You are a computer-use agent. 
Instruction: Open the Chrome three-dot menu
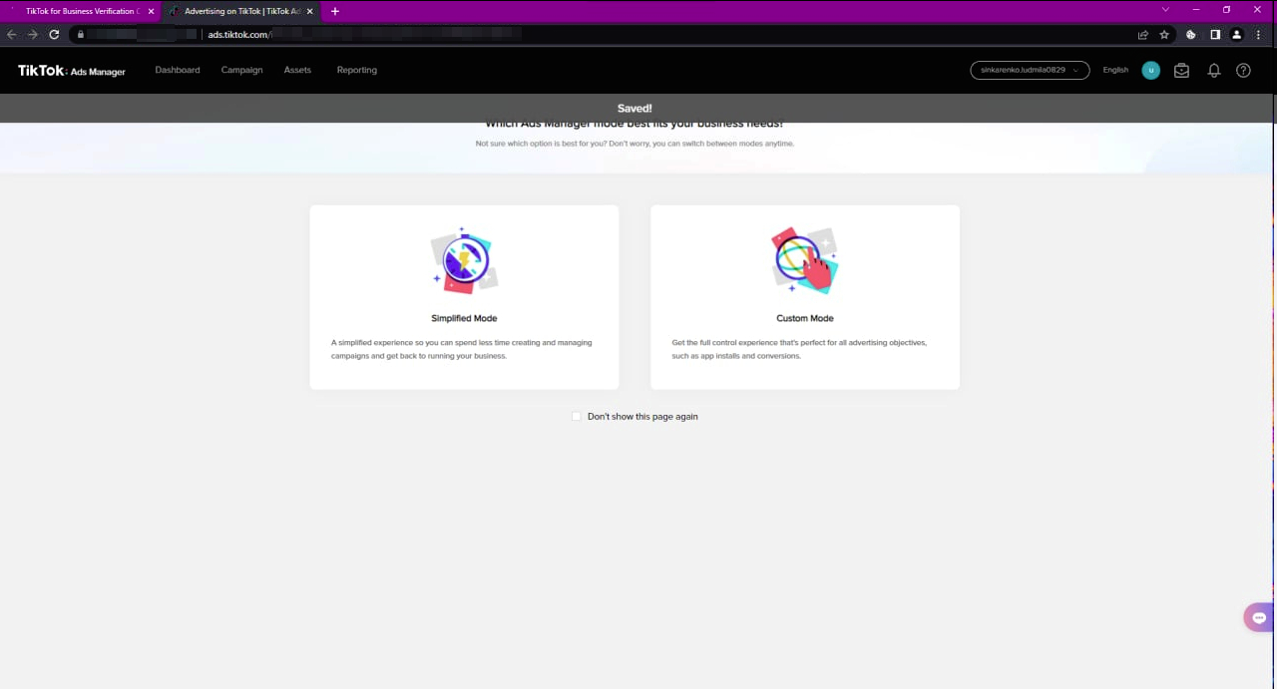1259,34
